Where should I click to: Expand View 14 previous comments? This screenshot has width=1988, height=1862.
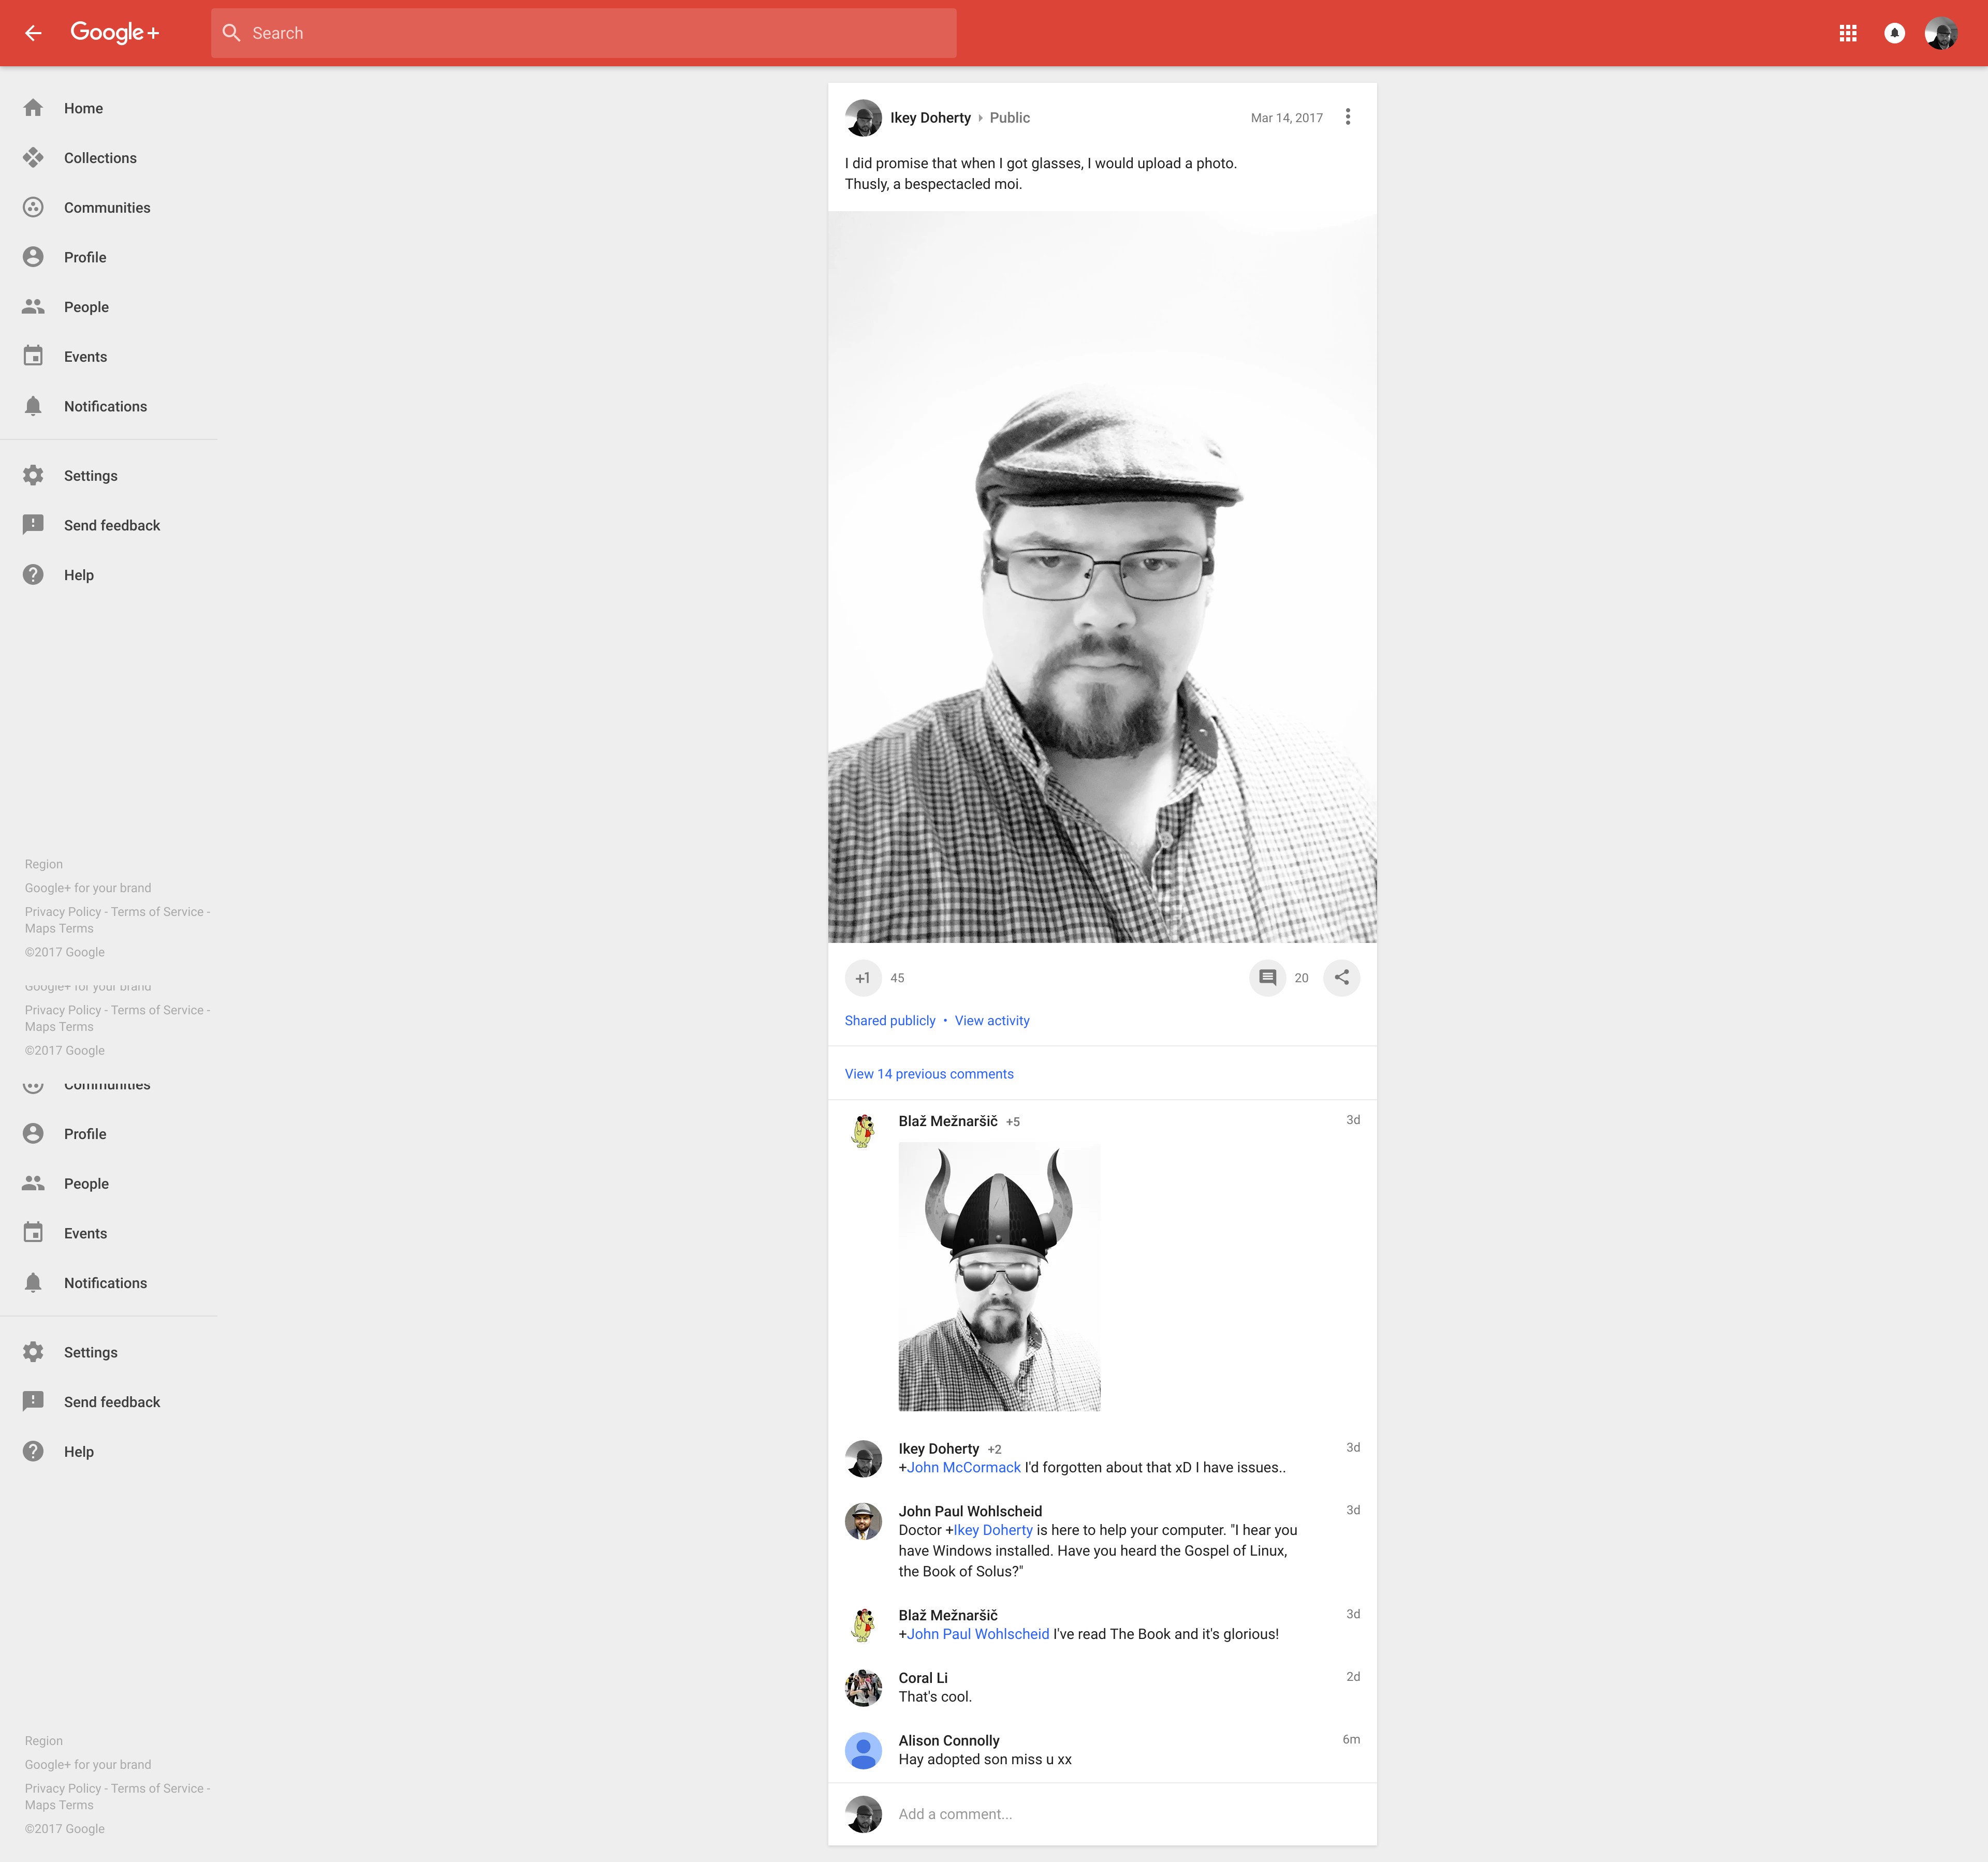point(929,1073)
